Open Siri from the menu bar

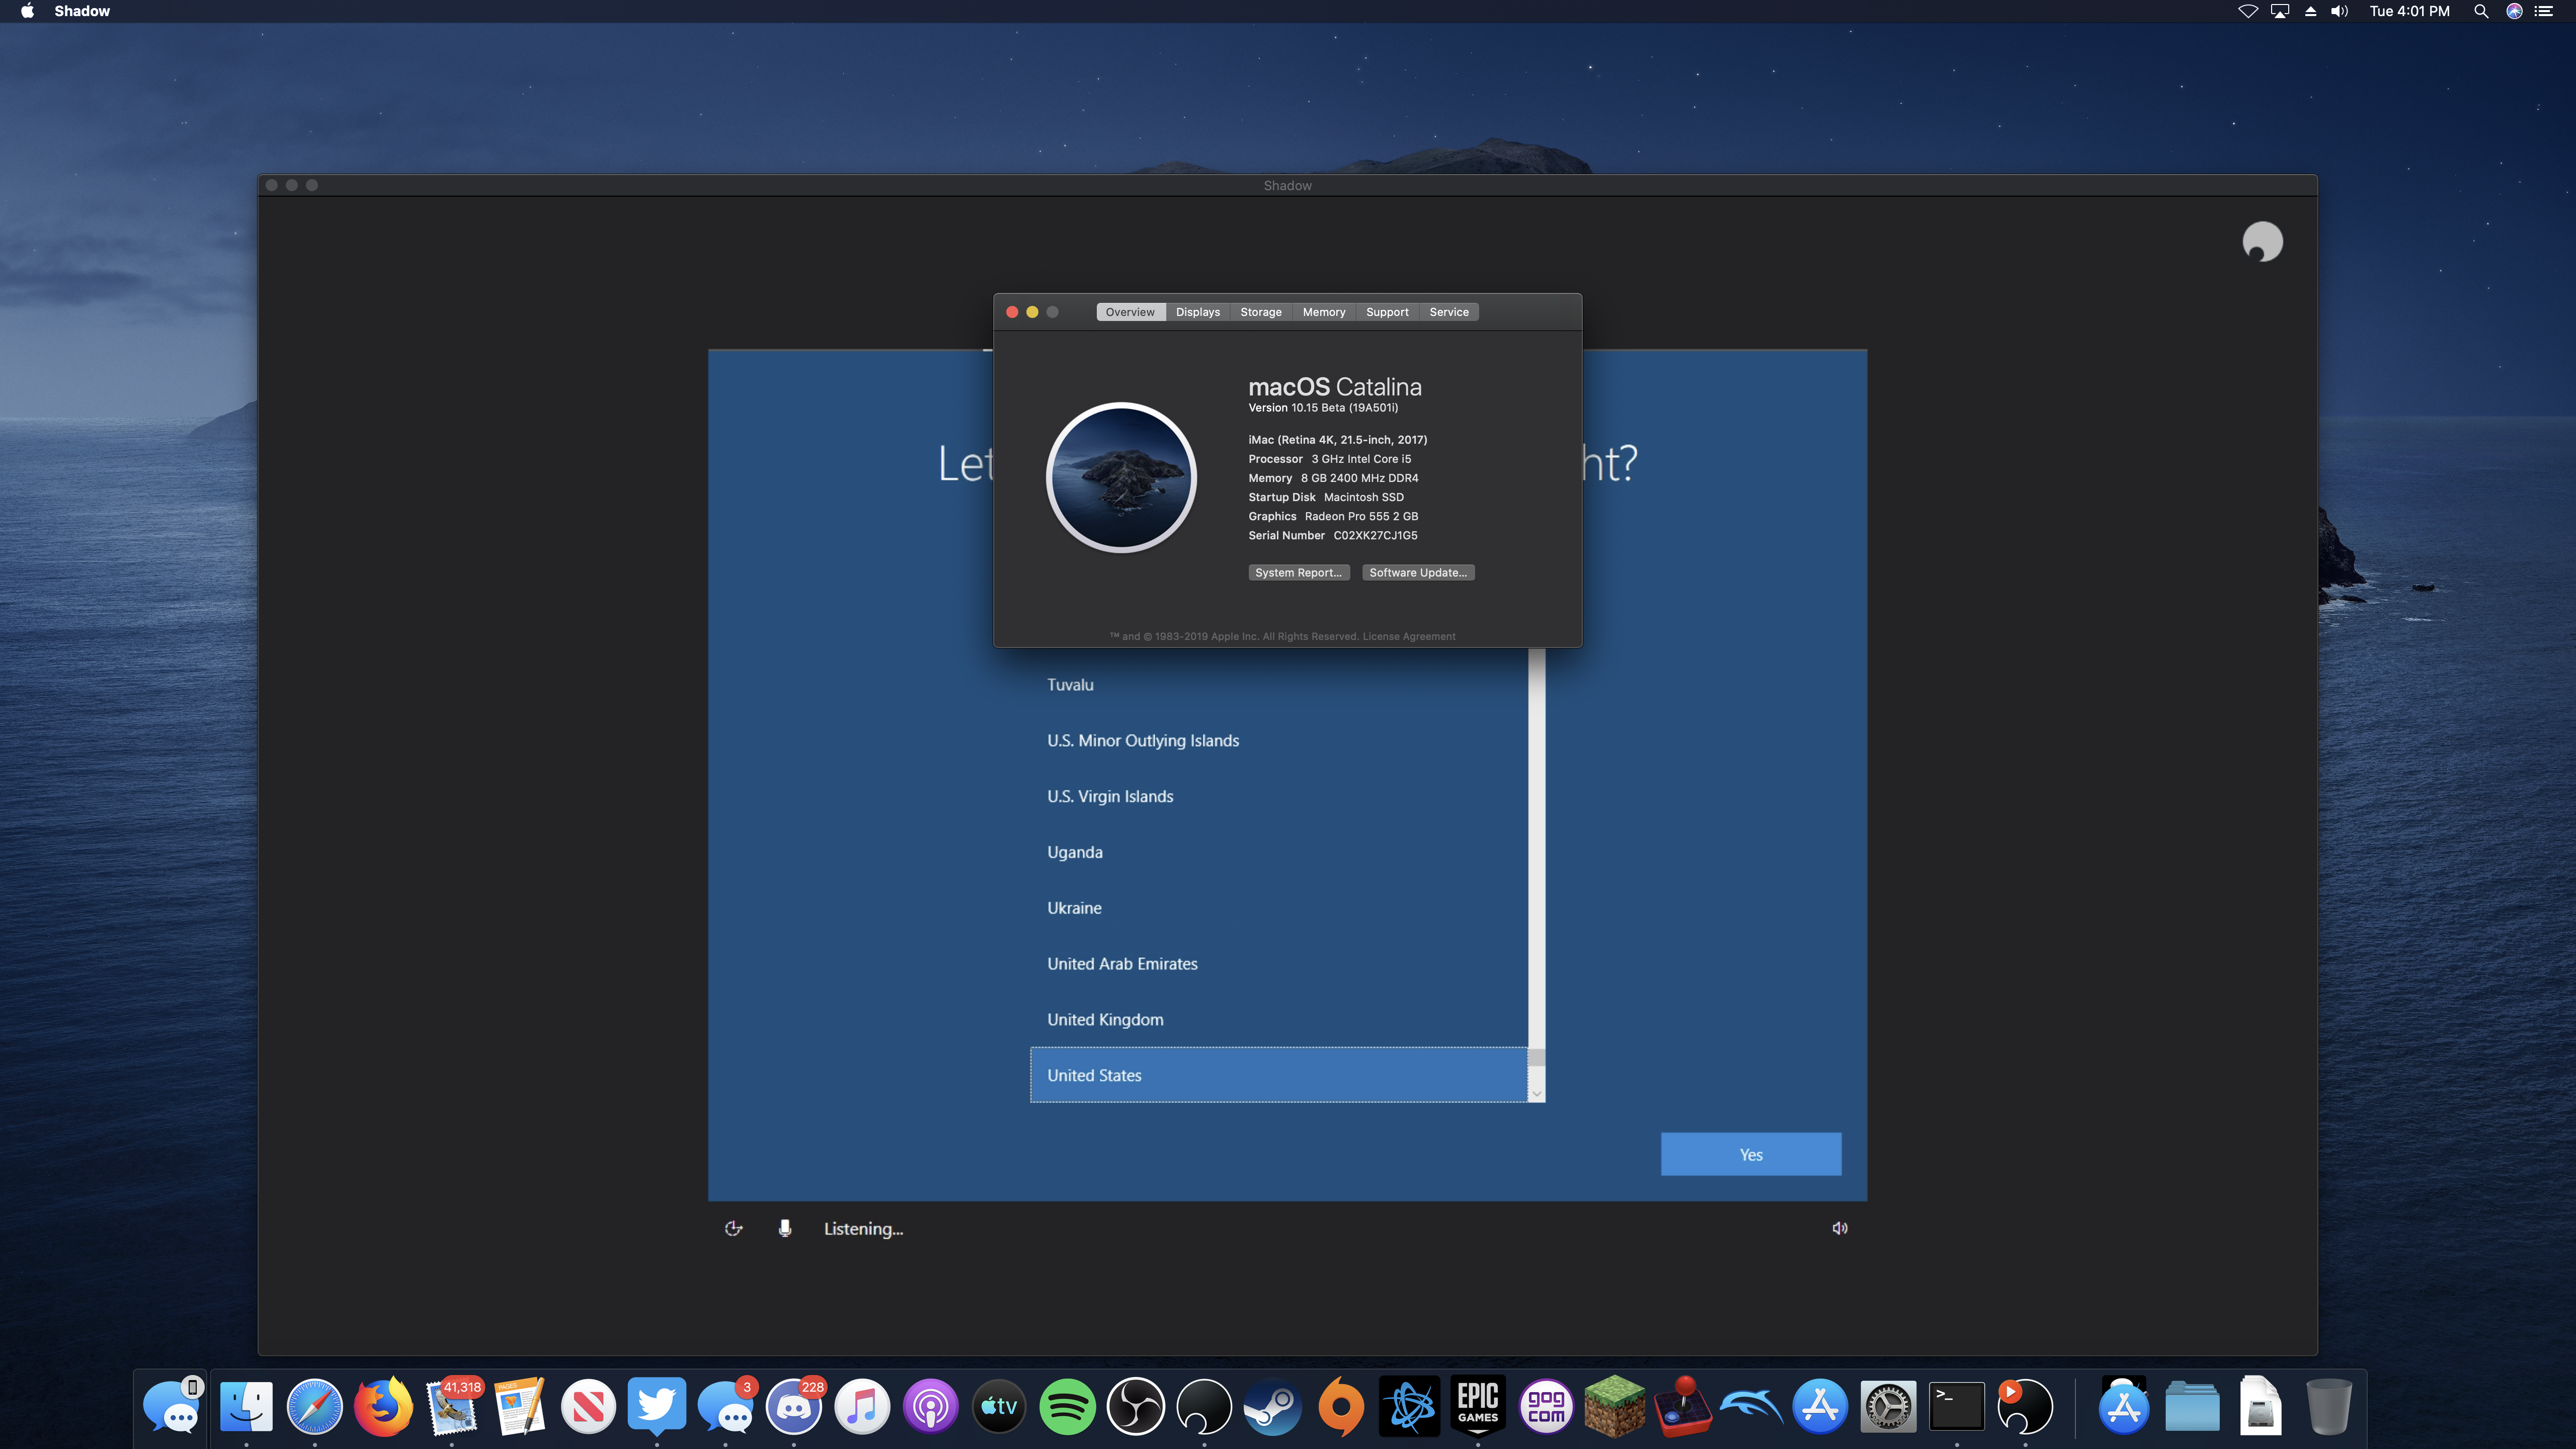point(2513,11)
